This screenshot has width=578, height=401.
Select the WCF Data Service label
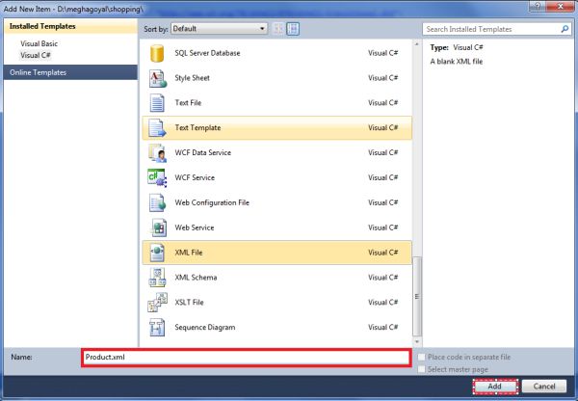[202, 152]
